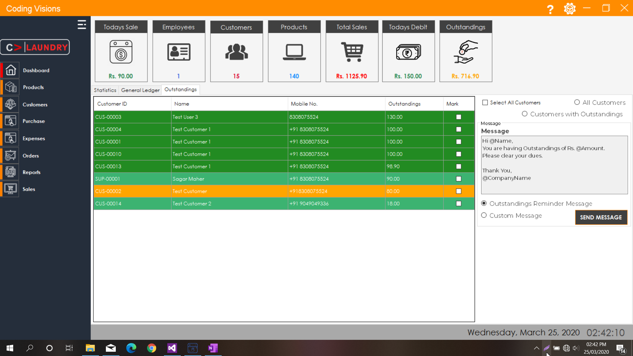633x356 pixels.
Task: Select the Outstandings tab
Action: [180, 89]
